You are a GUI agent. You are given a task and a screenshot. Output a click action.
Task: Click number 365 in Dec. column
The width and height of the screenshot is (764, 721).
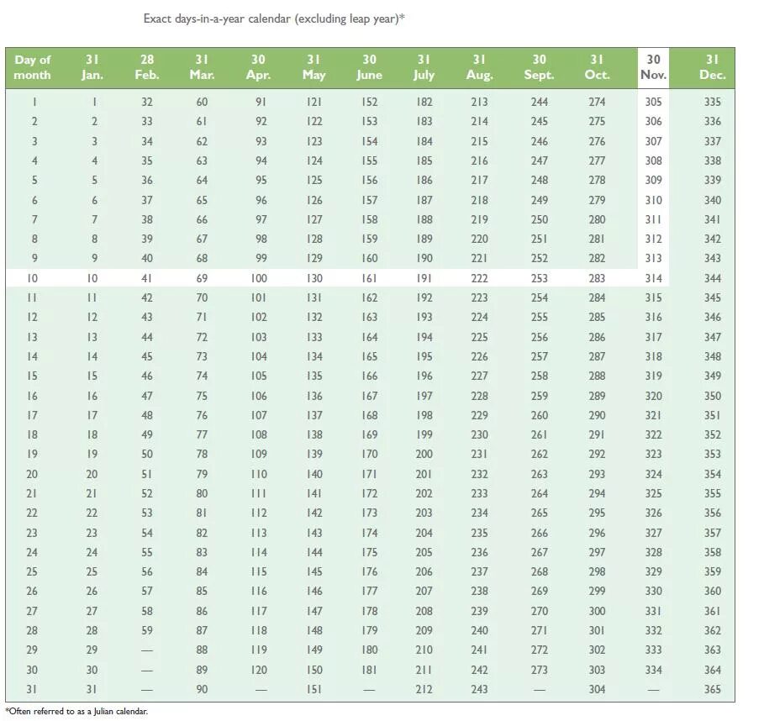pyautogui.click(x=713, y=689)
